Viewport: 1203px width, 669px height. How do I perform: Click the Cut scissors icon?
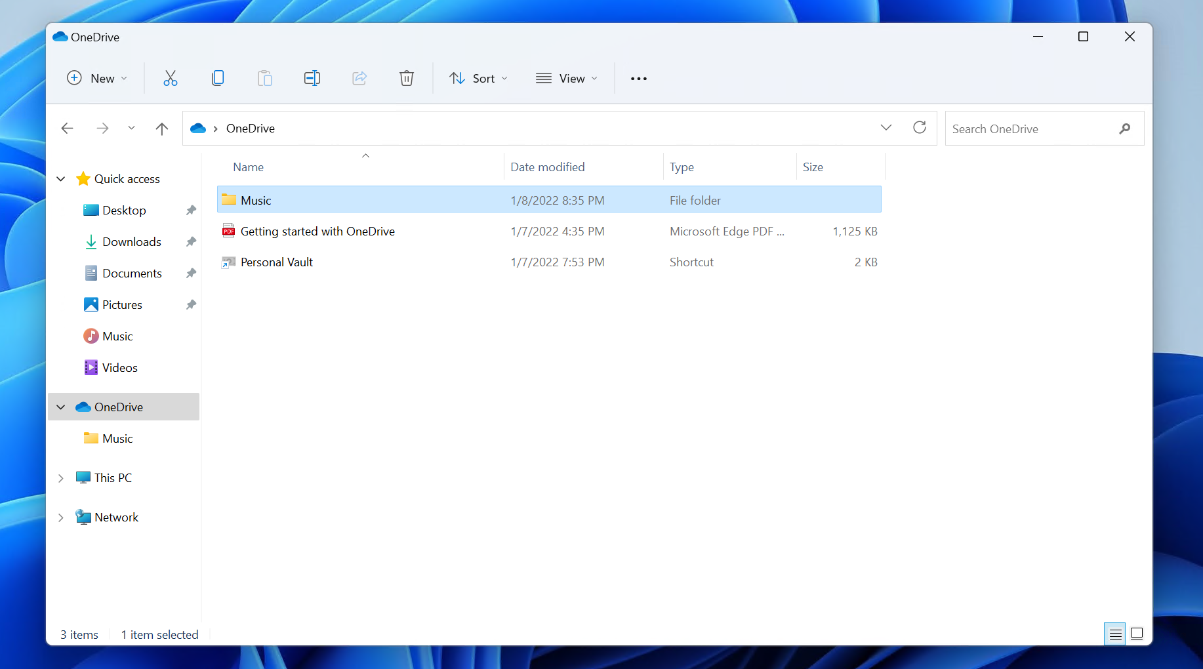[x=171, y=79]
